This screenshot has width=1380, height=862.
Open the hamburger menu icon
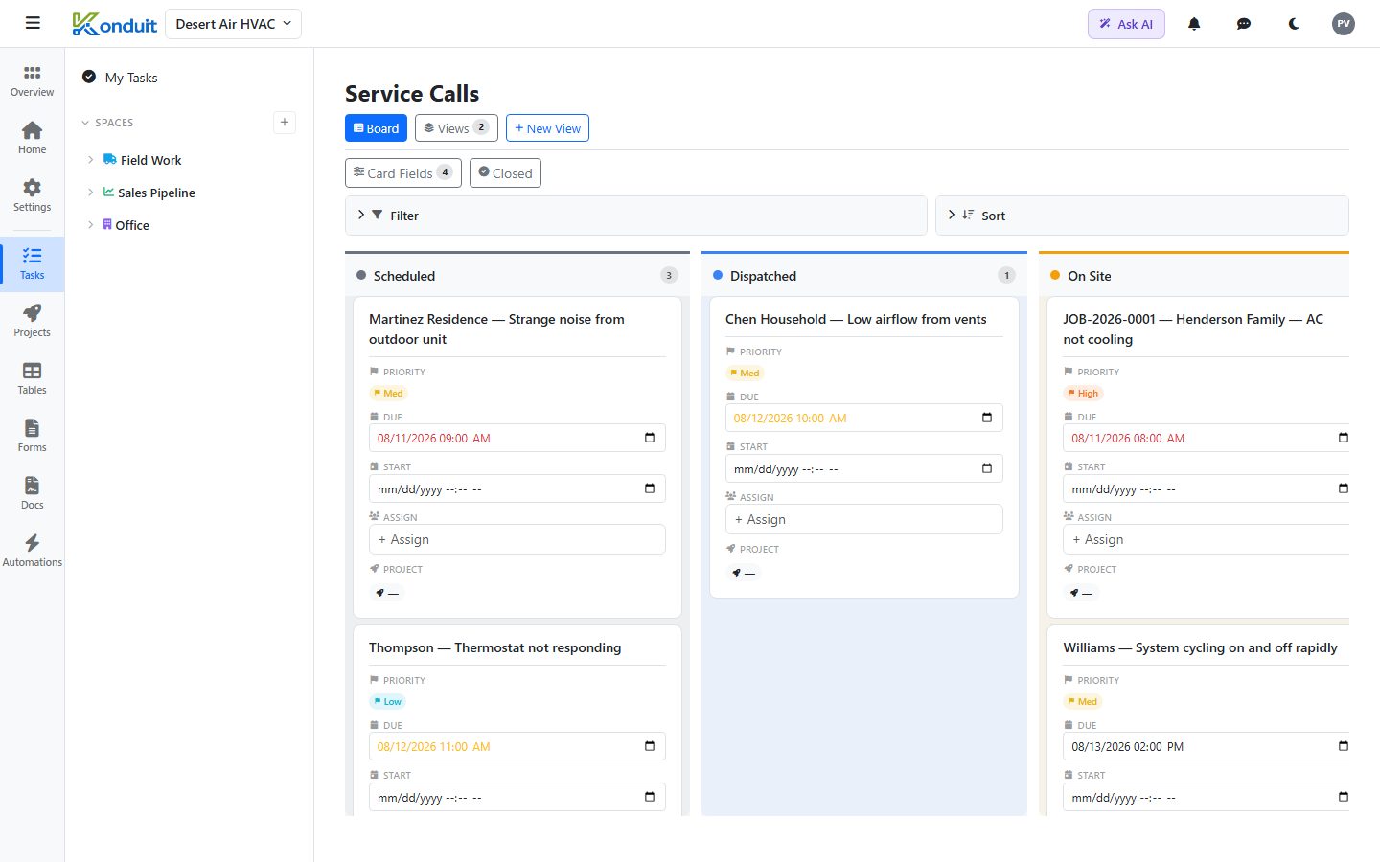(x=33, y=23)
